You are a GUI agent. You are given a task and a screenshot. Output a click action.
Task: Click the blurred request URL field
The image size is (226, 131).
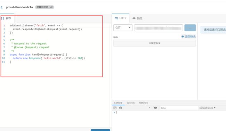(158, 28)
